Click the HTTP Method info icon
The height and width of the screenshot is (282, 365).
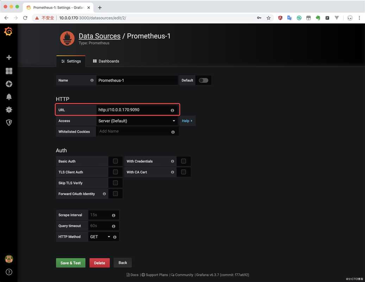coord(115,237)
